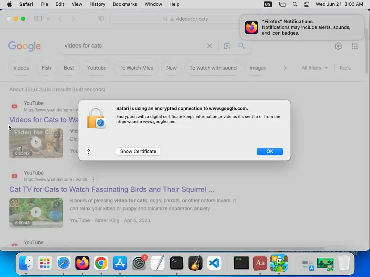The image size is (370, 277).
Task: Click Show Certificate button
Action: [138, 151]
